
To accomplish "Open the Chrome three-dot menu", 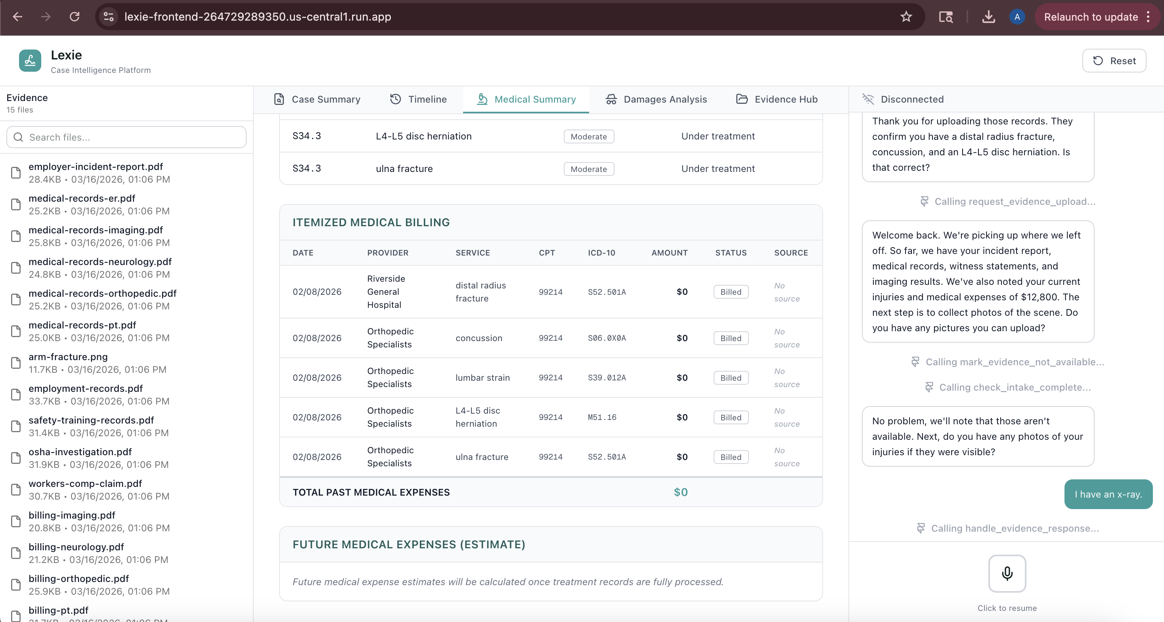I will coord(1148,17).
